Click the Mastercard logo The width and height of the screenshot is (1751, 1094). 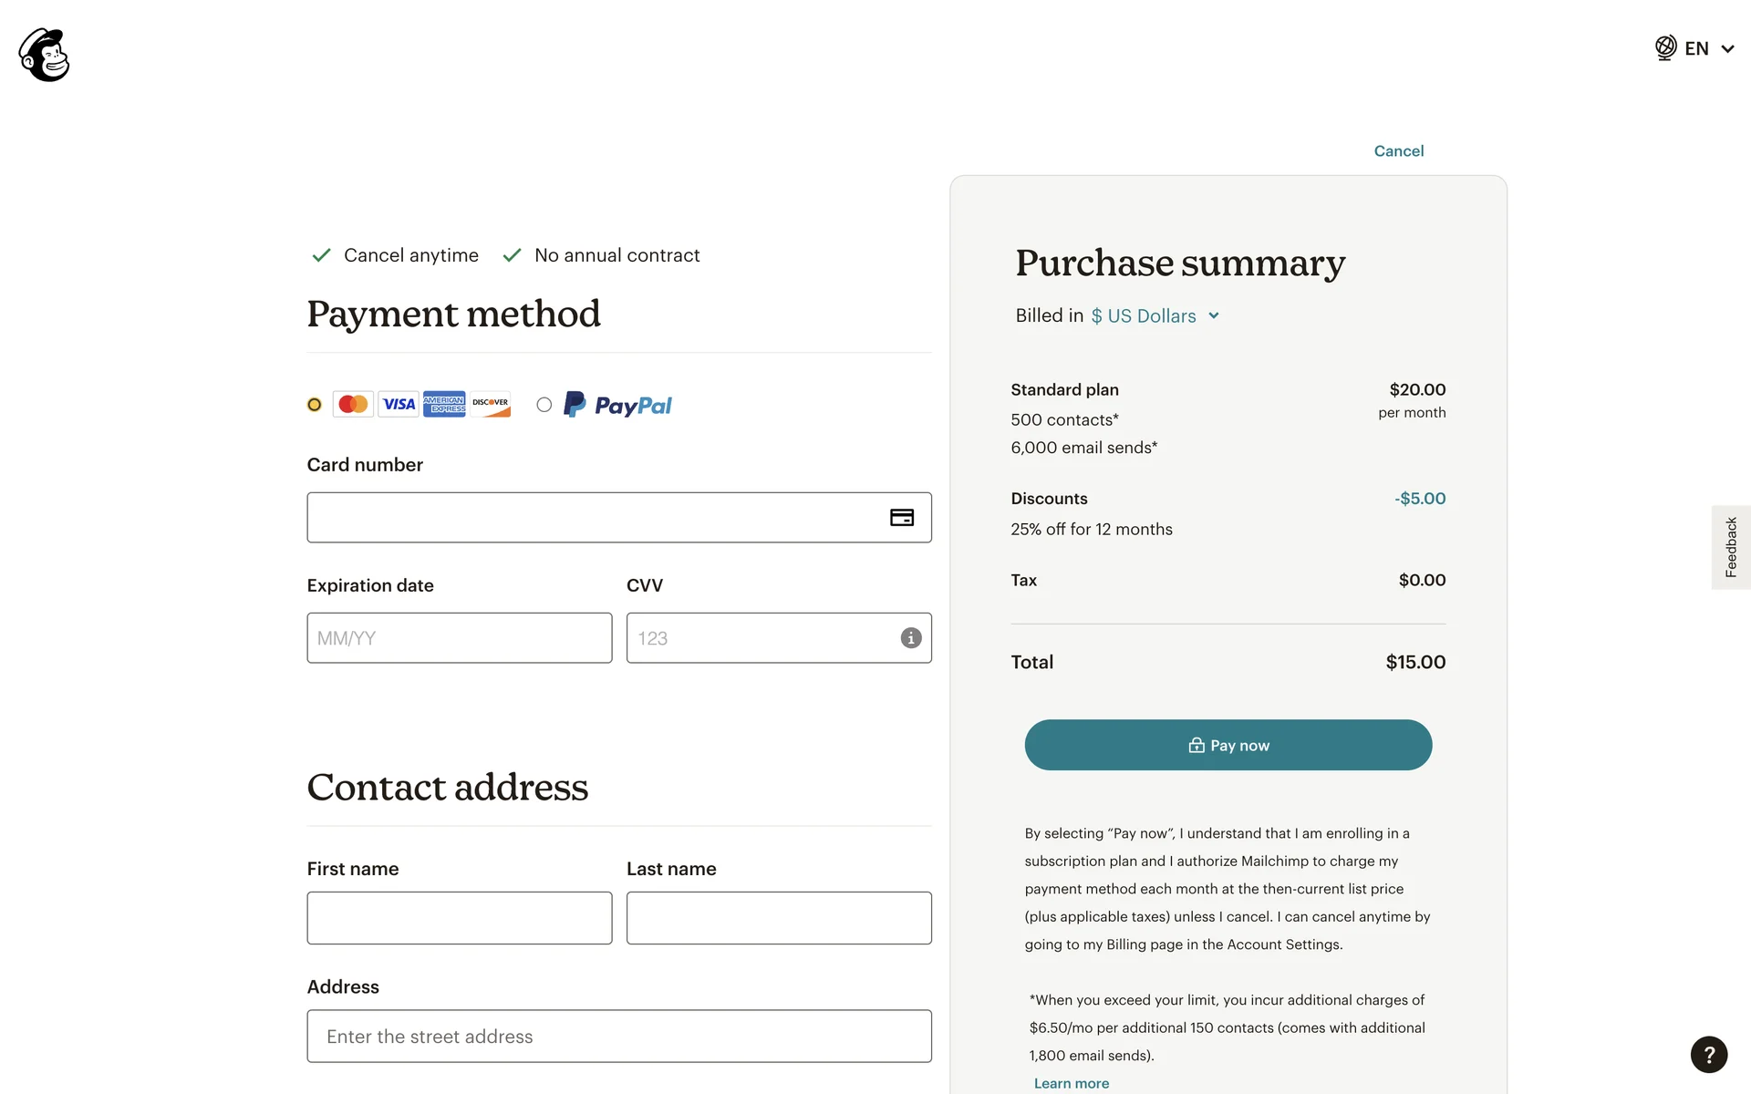coord(353,404)
